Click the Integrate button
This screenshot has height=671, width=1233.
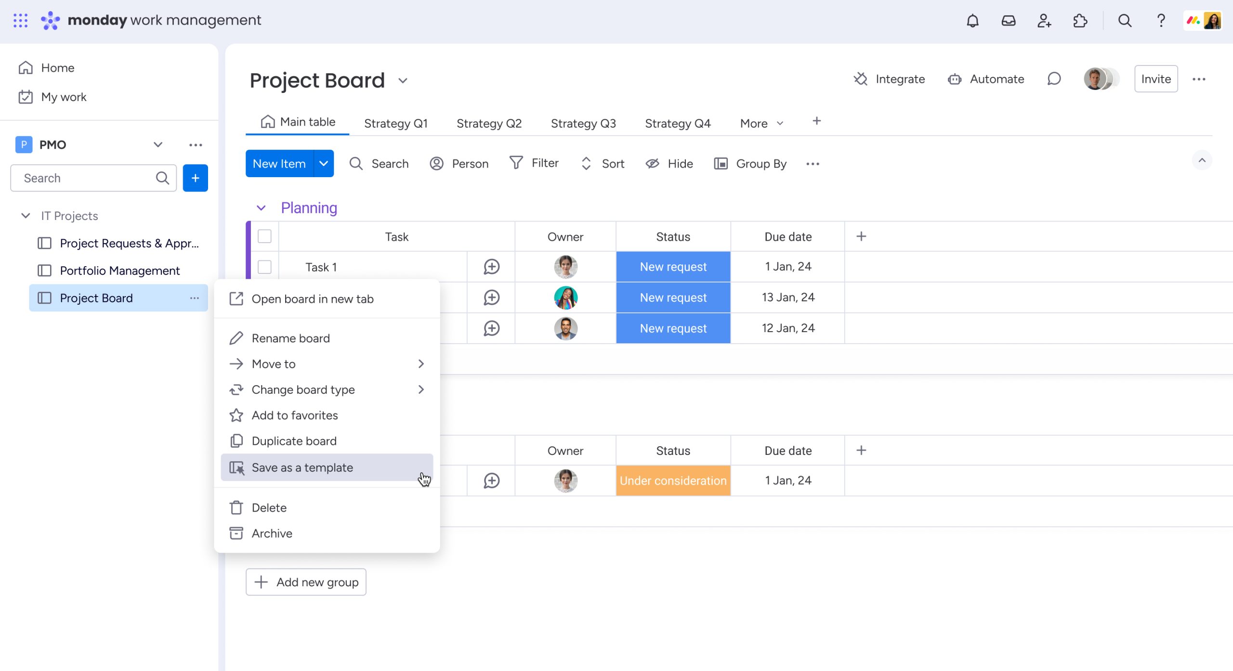point(889,79)
